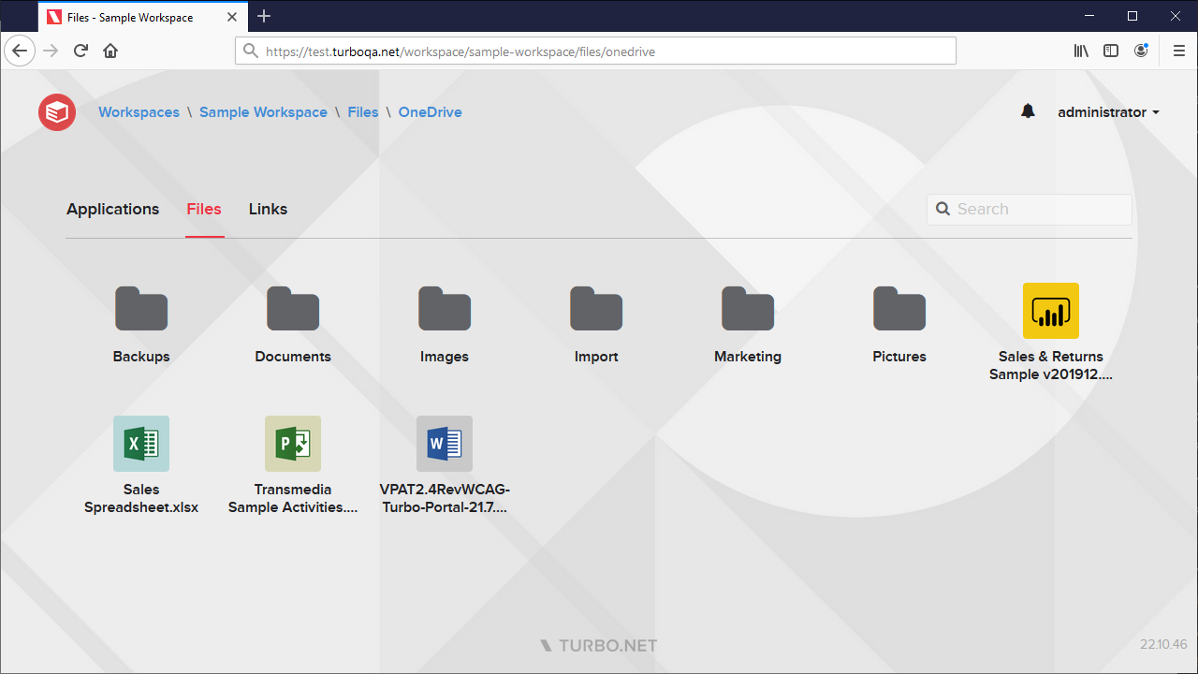Image resolution: width=1198 pixels, height=674 pixels.
Task: Click the Turbo workspace logo
Action: click(56, 111)
